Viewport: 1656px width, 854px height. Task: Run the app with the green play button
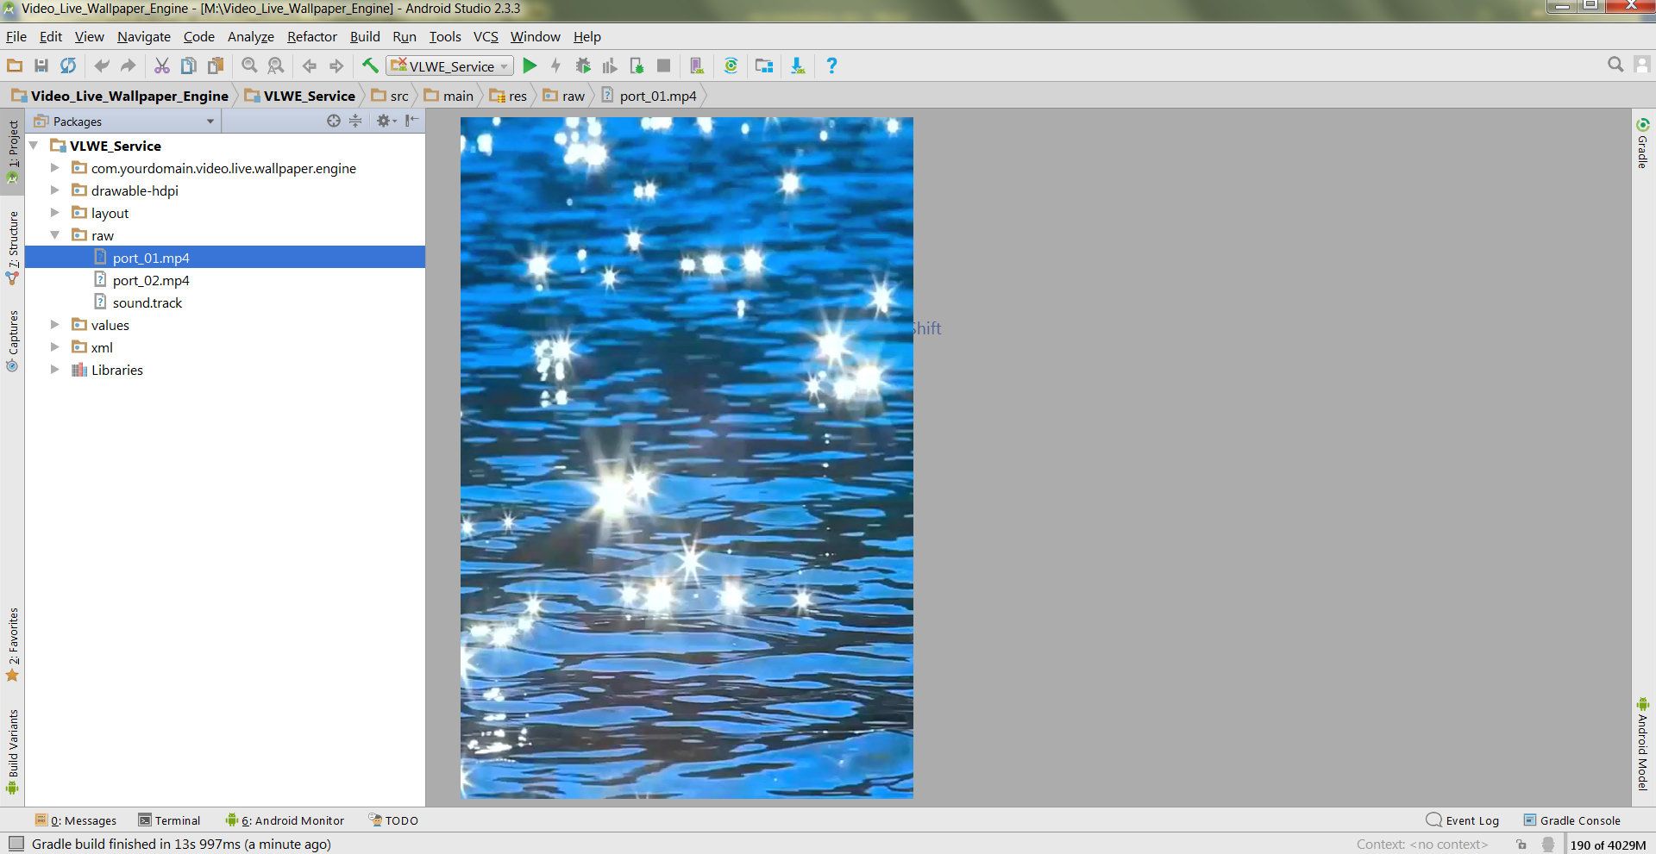tap(530, 65)
